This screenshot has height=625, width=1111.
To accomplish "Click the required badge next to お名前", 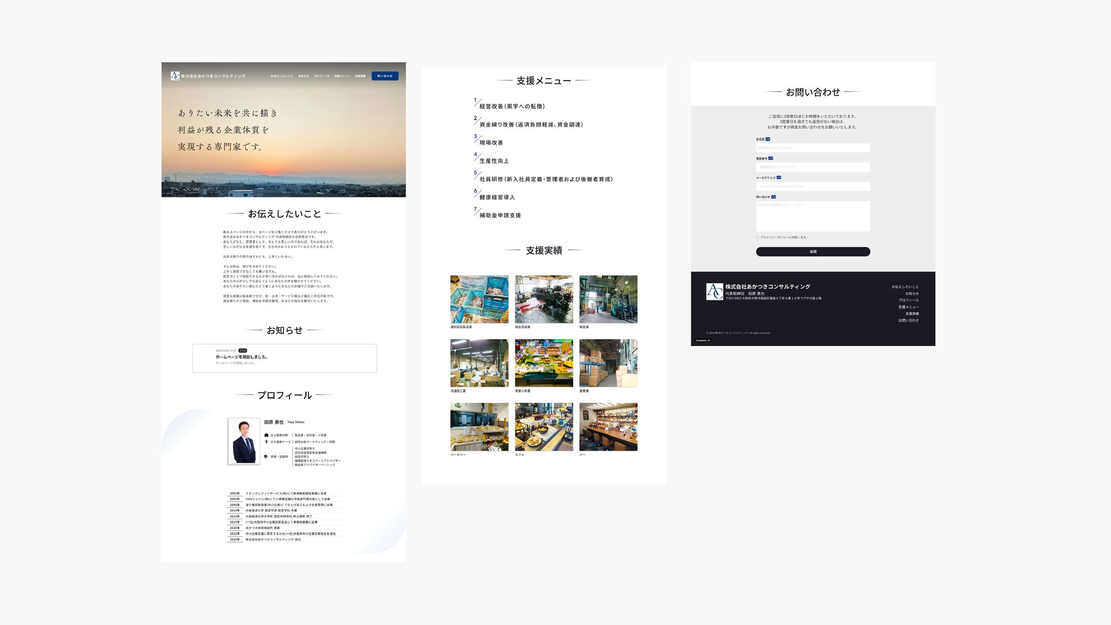I will click(768, 139).
